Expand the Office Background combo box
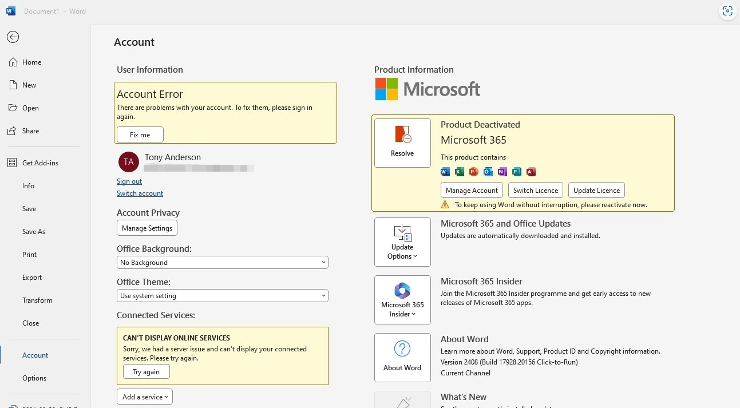Screen dimensions: 740x408 (x=223, y=263)
